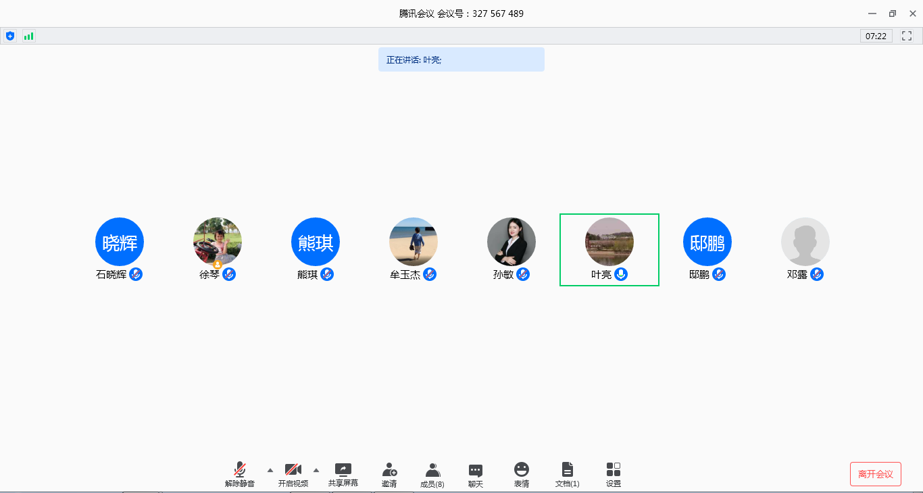Open the Documents (文档) panel
The height and width of the screenshot is (493, 923).
coord(568,475)
